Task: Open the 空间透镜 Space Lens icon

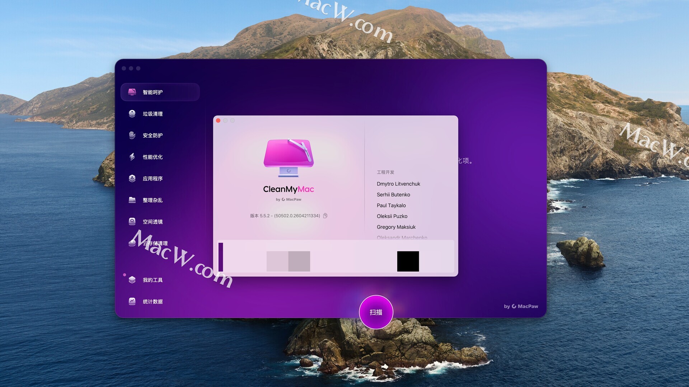Action: point(132,221)
